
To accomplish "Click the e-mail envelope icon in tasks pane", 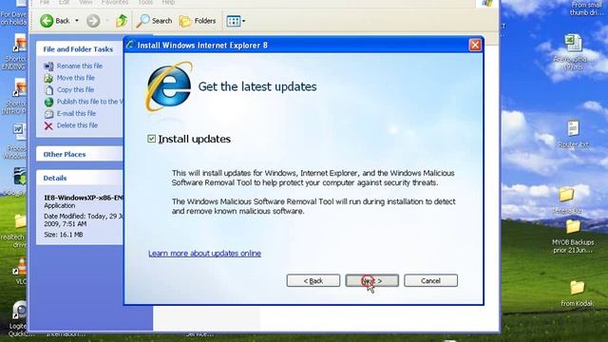I will (x=48, y=114).
